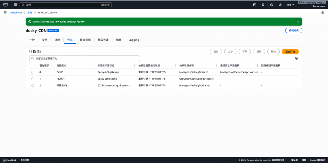This screenshot has height=163, width=328.
Task: Click Ducky-login-page origin cell
Action: pyautogui.click(x=107, y=79)
